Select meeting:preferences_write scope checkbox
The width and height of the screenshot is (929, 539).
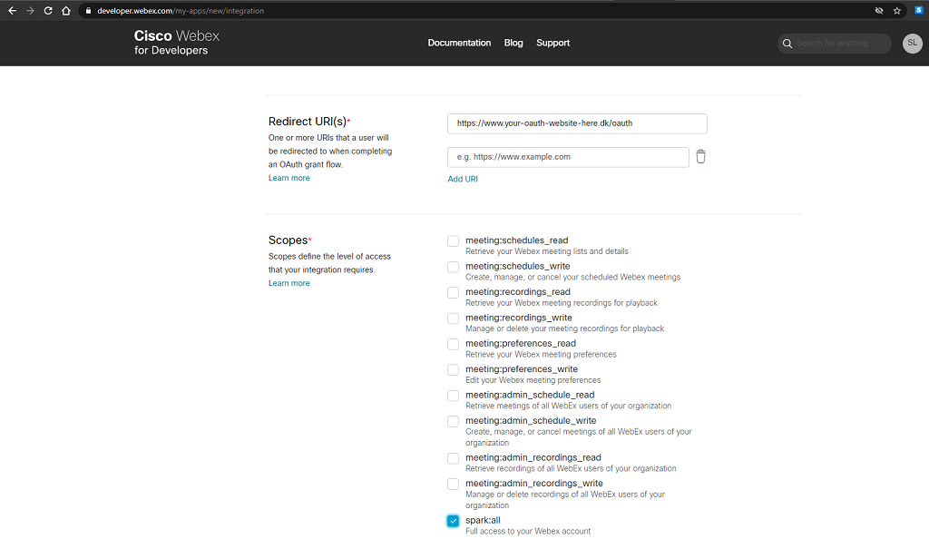tap(454, 370)
